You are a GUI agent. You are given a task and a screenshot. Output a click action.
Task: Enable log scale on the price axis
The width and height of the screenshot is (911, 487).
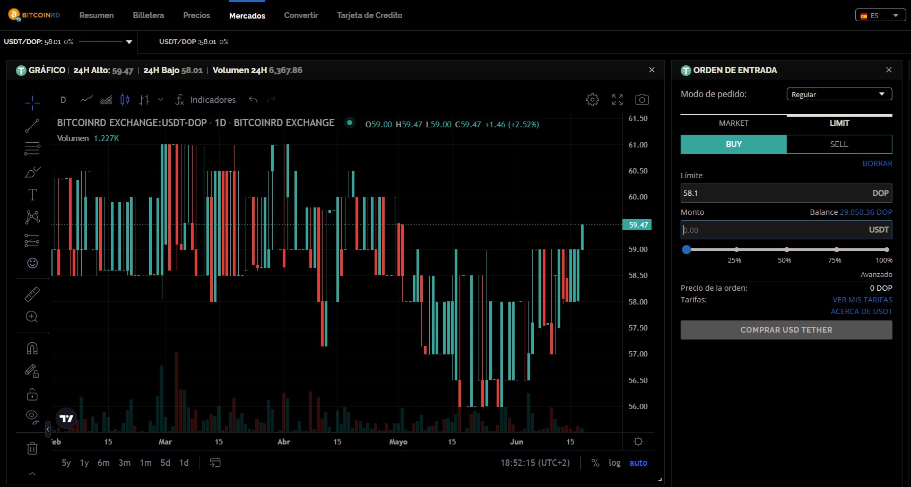pos(614,463)
